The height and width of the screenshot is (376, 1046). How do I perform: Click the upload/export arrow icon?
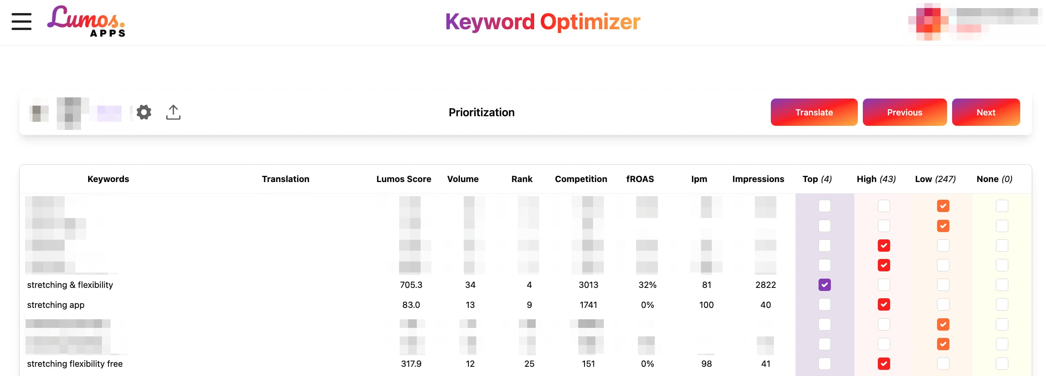174,112
